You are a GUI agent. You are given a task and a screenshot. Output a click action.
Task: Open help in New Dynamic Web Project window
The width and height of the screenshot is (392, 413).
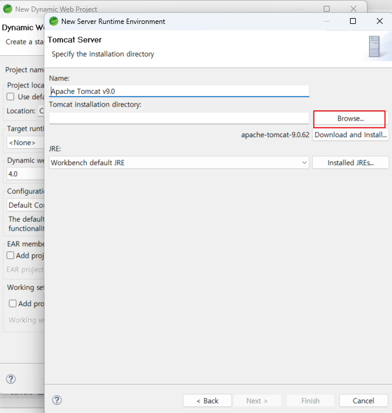point(11,379)
